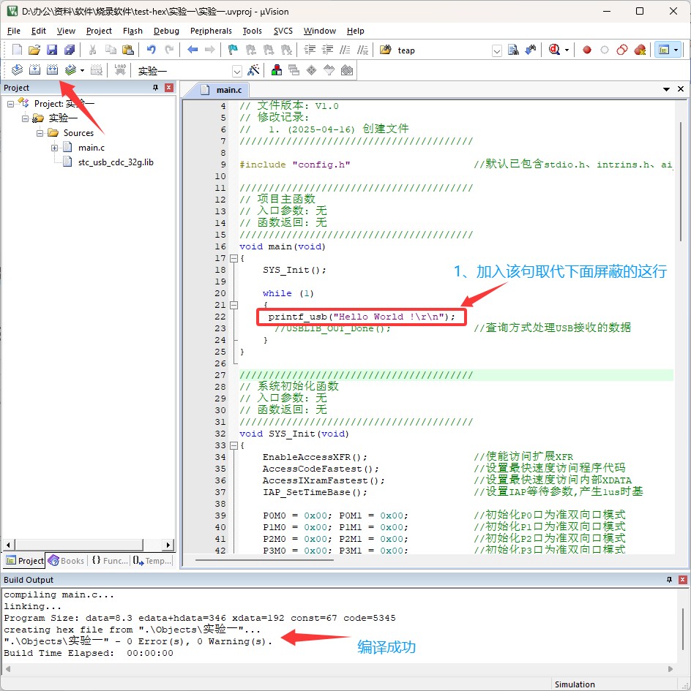Start the debug session with magnifier icon

pos(554,50)
